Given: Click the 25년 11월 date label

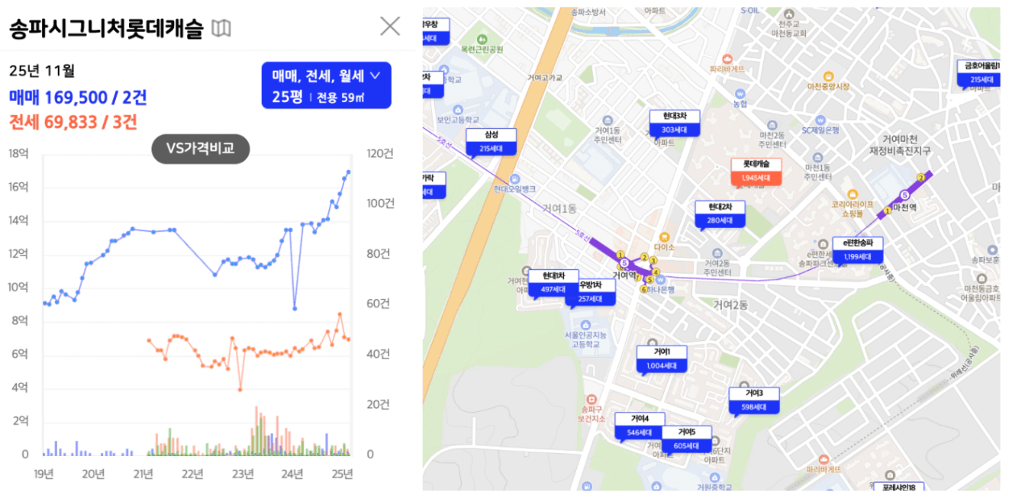Looking at the screenshot, I should pos(42,71).
